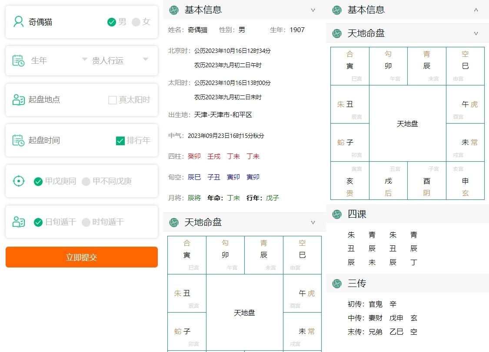
Task: Click the 1907 birth year value
Action: point(297,30)
